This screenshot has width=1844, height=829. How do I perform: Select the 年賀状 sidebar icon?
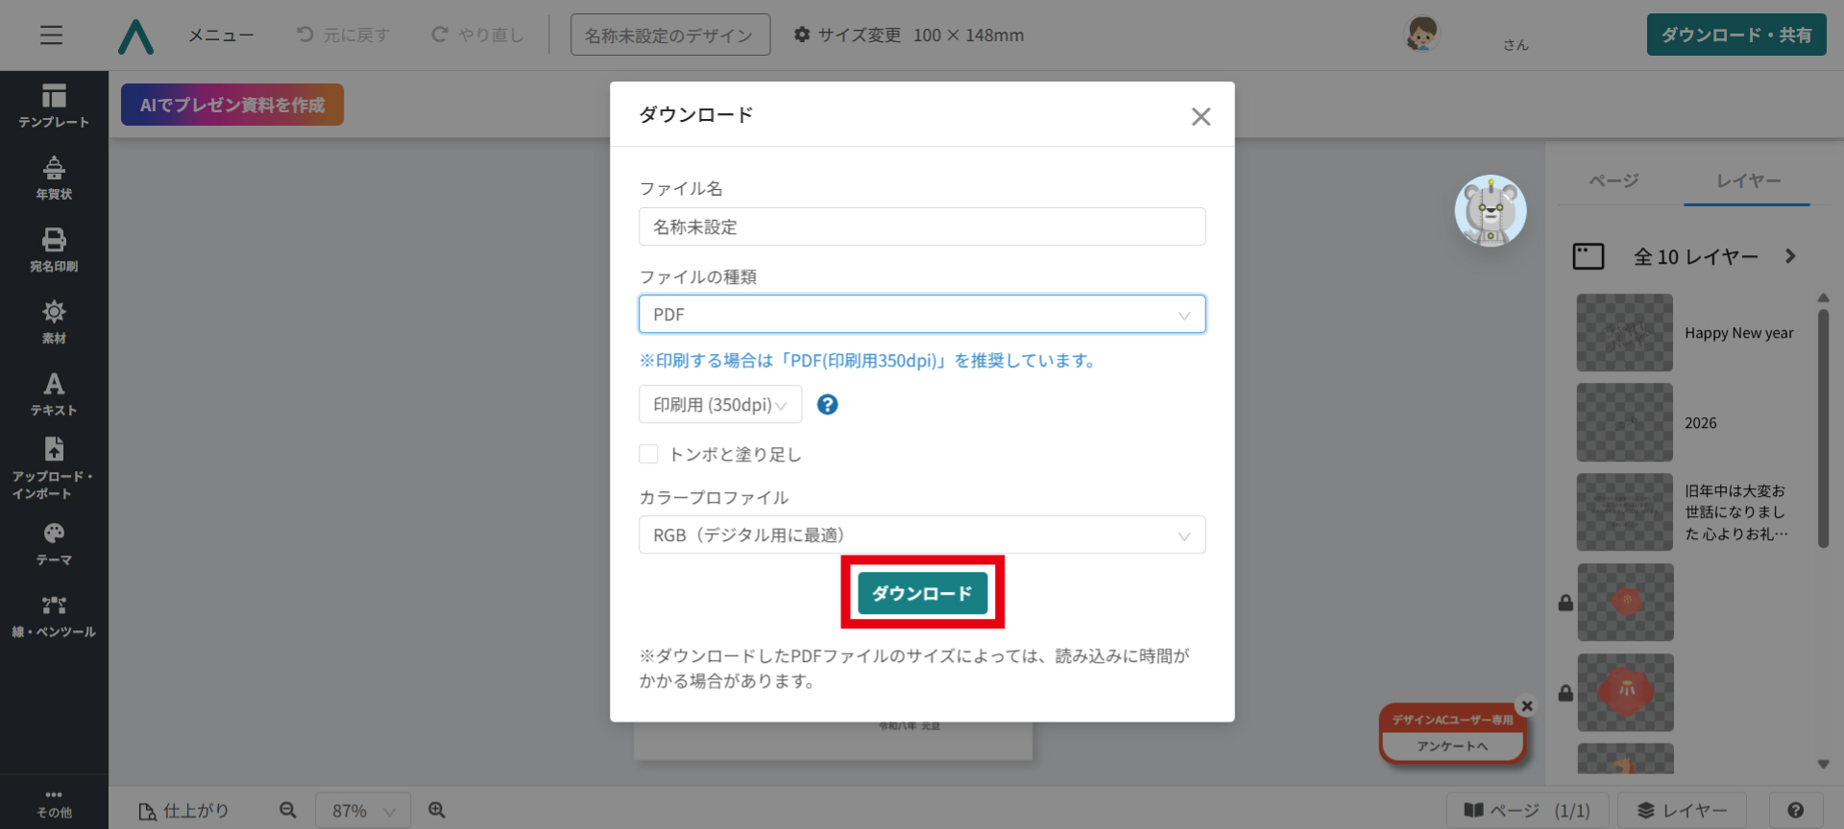(54, 178)
